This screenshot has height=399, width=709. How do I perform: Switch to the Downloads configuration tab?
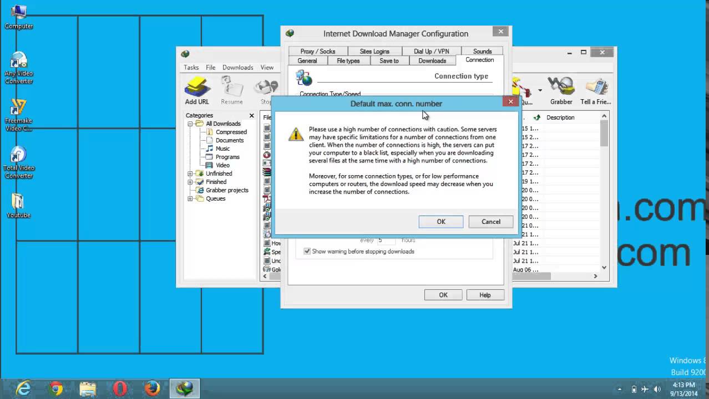coord(432,61)
